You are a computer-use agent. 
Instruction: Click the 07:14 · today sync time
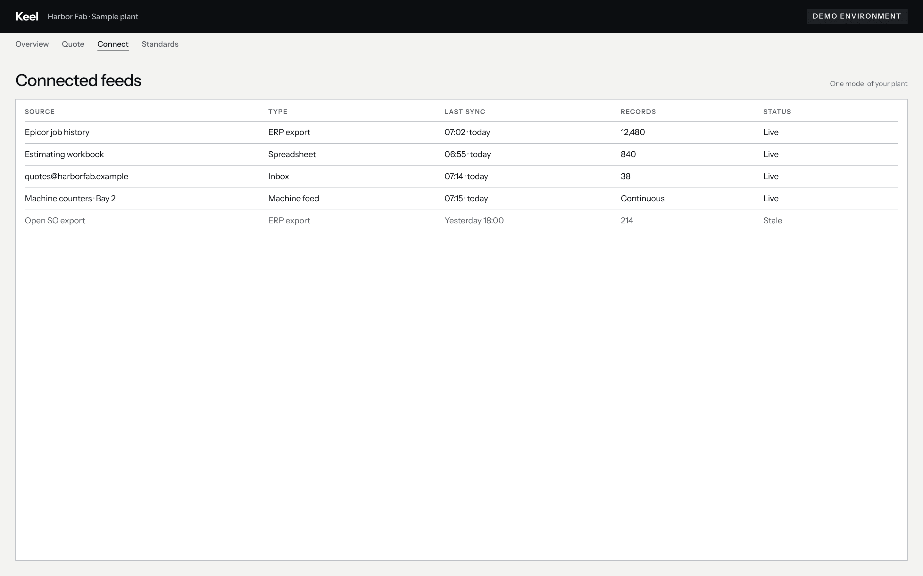tap(466, 176)
